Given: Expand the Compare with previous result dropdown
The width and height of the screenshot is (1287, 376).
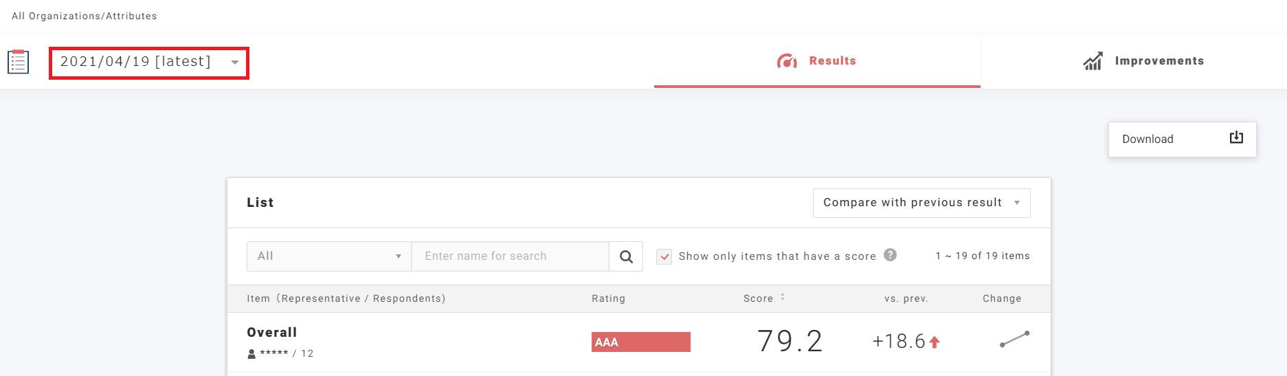Looking at the screenshot, I should click(921, 203).
